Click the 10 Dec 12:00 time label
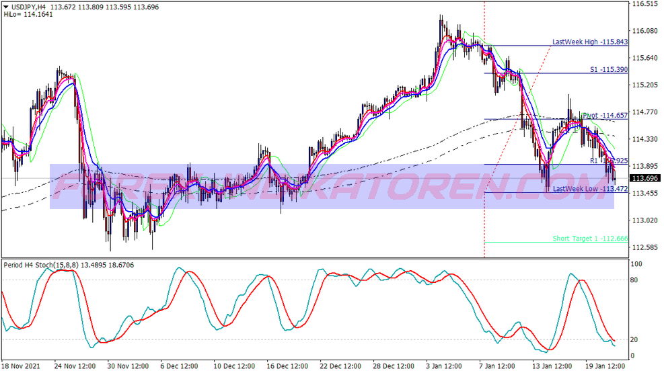664x373 pixels. pos(234,366)
